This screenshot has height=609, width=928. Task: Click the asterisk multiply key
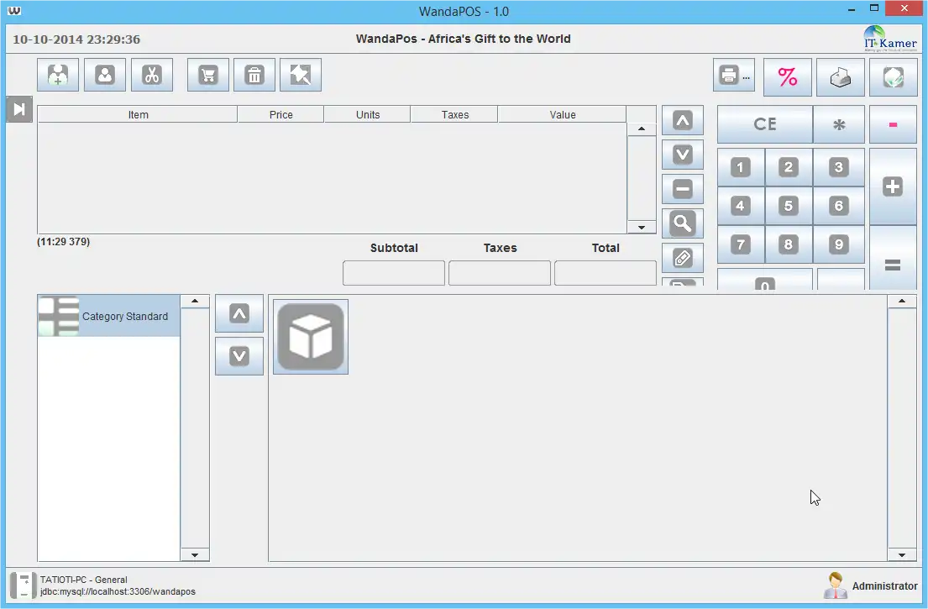tap(839, 124)
